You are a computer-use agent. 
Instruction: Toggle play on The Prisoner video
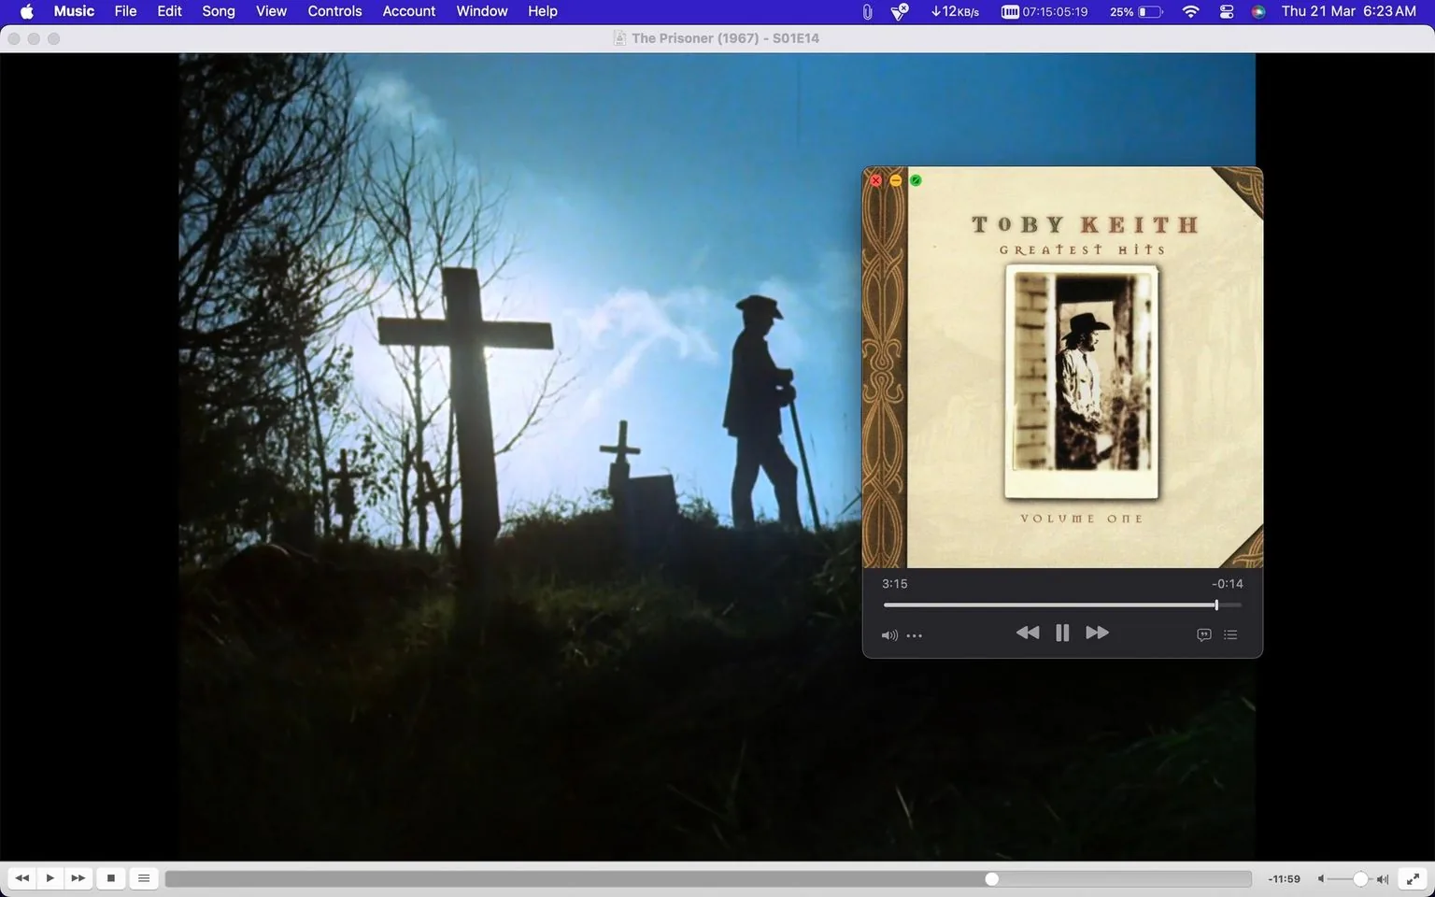pyautogui.click(x=50, y=878)
